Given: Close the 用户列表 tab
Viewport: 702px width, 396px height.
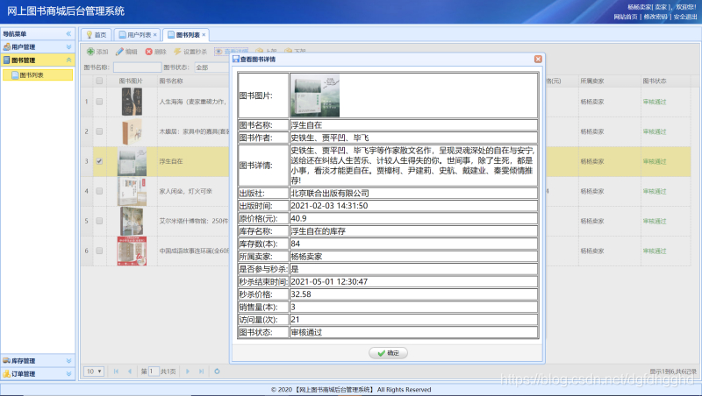Looking at the screenshot, I should pyautogui.click(x=155, y=34).
